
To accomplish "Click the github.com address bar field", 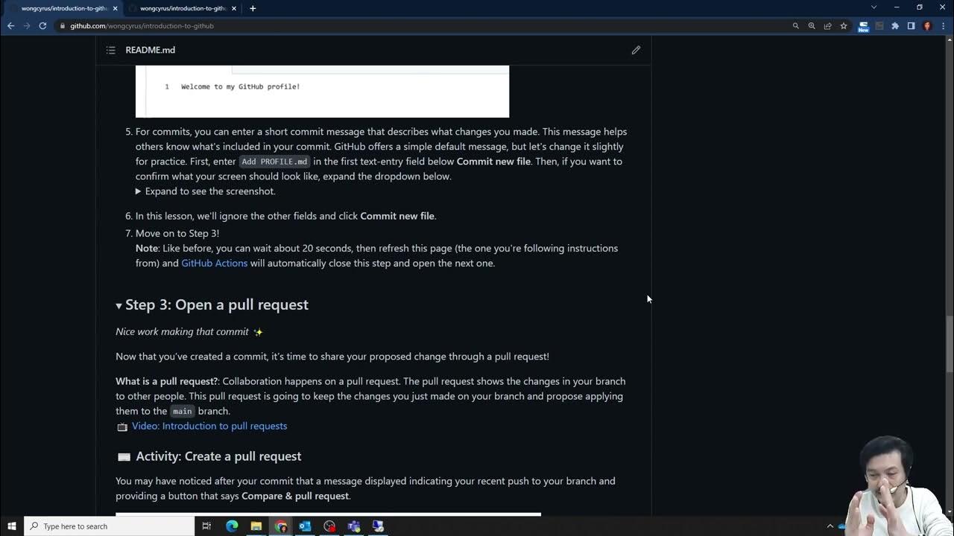I will pos(425,26).
